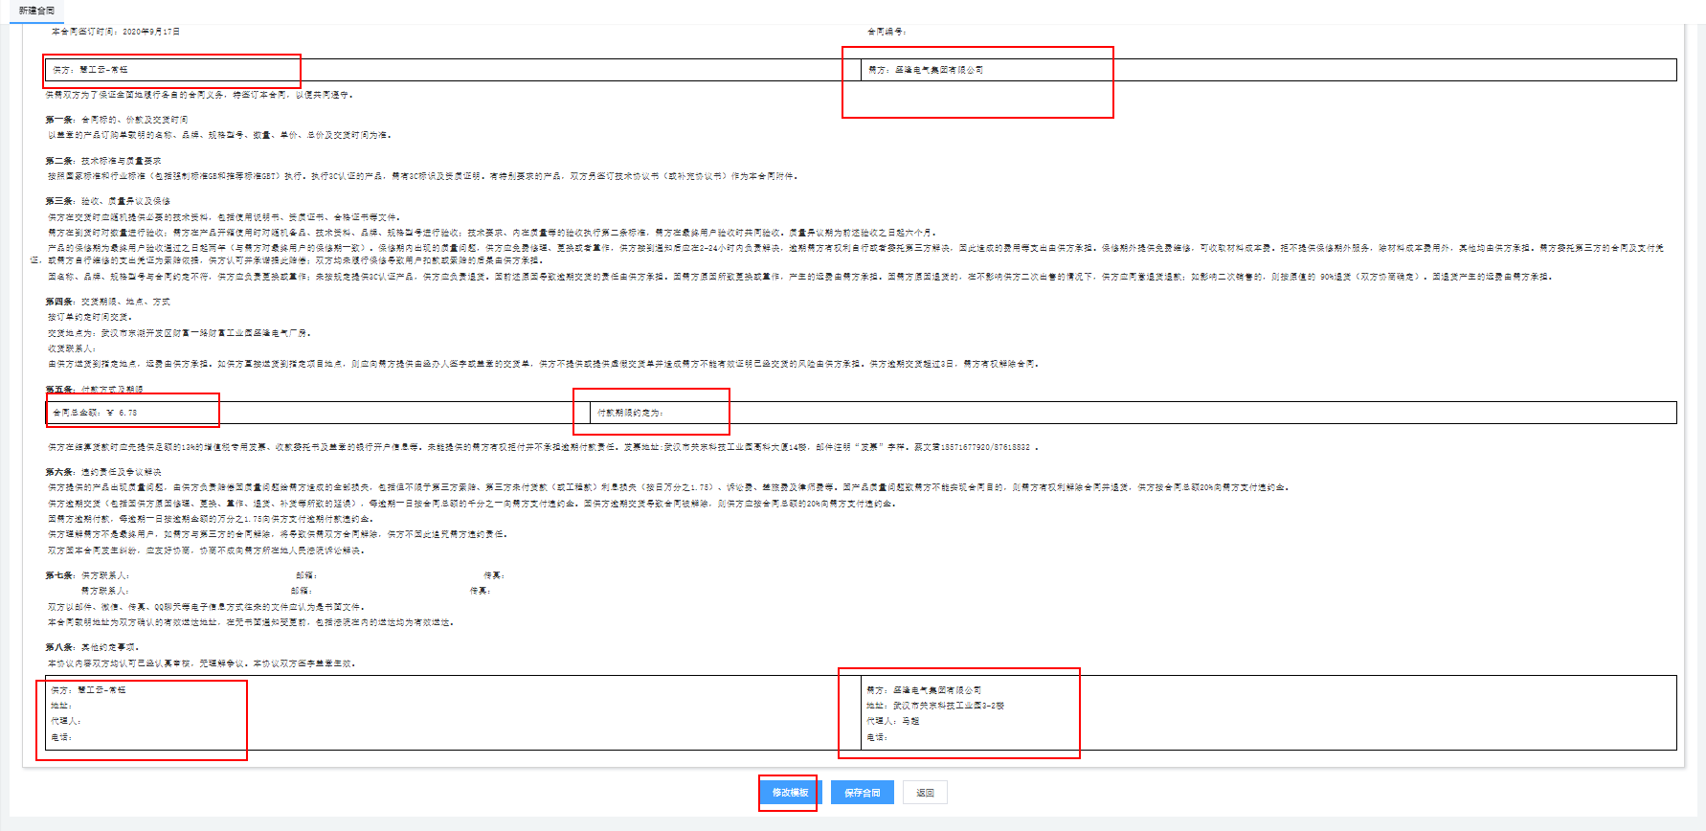Screen dimensions: 1706x831
Task: Click the 返回 button
Action: pos(925,793)
